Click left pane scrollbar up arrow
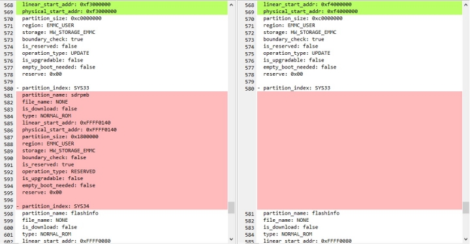Viewport: 470px width, 244px height. click(231, 5)
